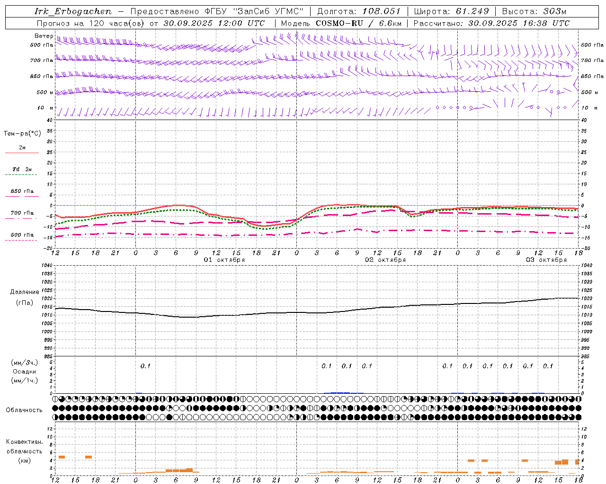The height and width of the screenshot is (484, 606).
Task: Click the '(мм/1ч.)' precipitation unit label
Action: (x=25, y=380)
